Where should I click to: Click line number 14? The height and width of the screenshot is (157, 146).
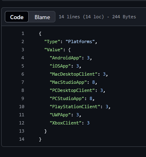coord(22,139)
